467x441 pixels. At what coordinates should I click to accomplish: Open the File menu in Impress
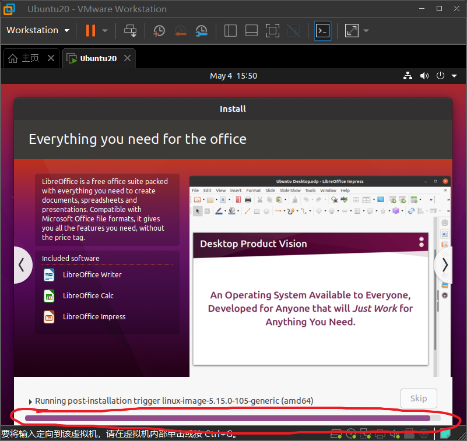pos(195,190)
